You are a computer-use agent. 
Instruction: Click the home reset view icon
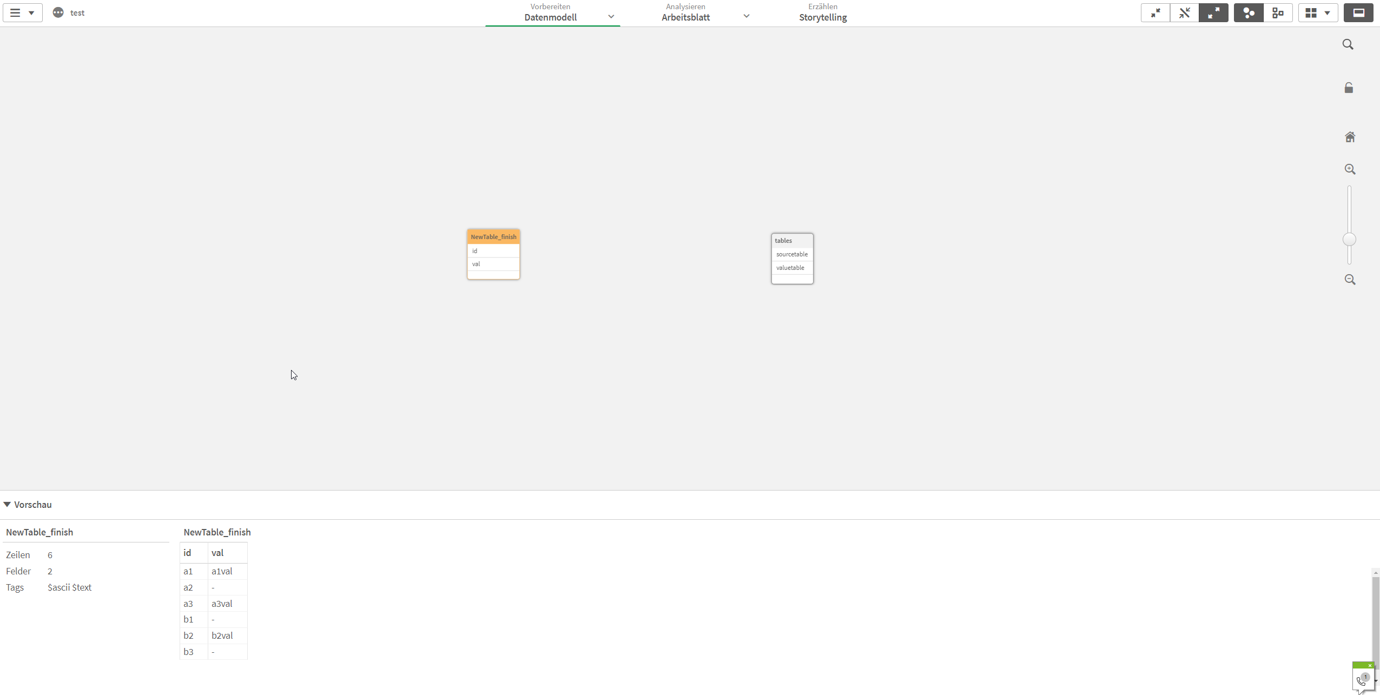click(1350, 137)
